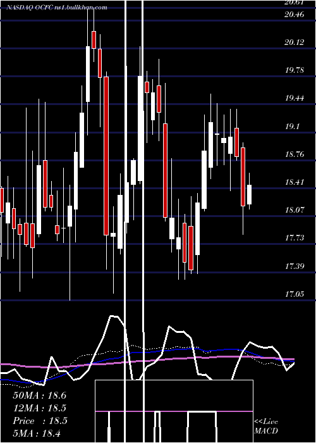Click the 50MA : 18.6 legend entry
The image size is (316, 443).
click(39, 396)
